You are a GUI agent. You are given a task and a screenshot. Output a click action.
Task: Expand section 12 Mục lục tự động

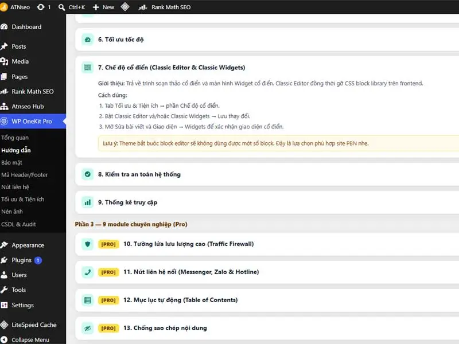(x=267, y=300)
